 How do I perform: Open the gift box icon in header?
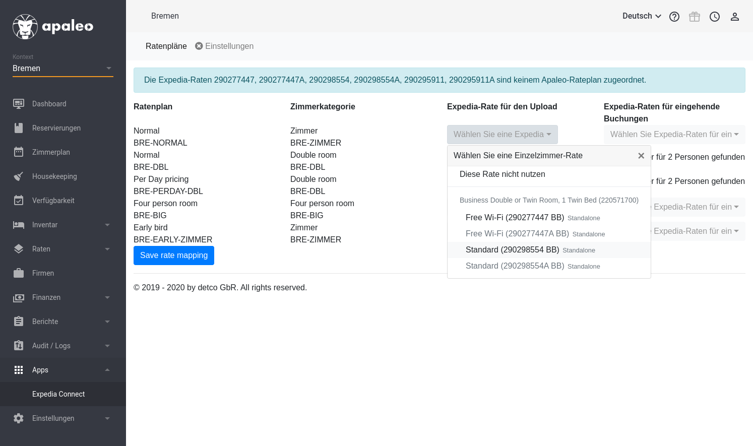click(x=695, y=17)
